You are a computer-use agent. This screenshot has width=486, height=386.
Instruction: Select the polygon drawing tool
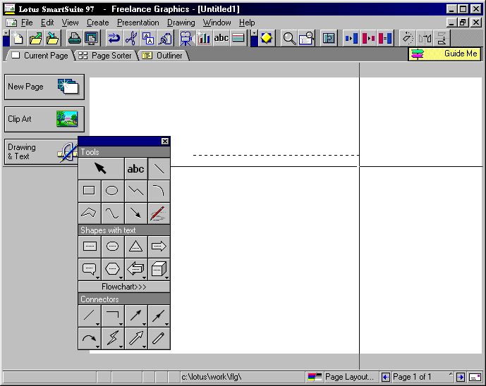pyautogui.click(x=90, y=213)
